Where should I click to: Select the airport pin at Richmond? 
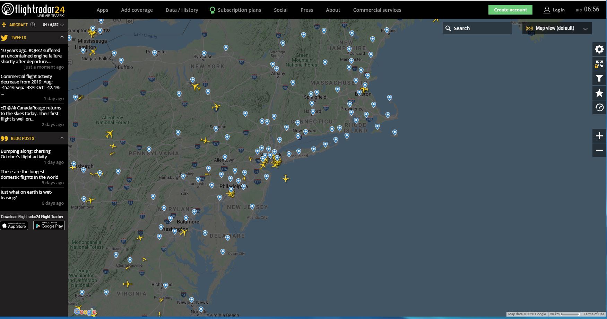[x=166, y=285]
